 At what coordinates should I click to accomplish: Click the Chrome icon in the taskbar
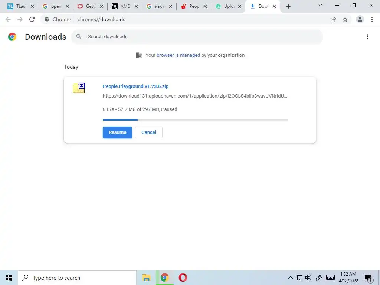tap(164, 278)
